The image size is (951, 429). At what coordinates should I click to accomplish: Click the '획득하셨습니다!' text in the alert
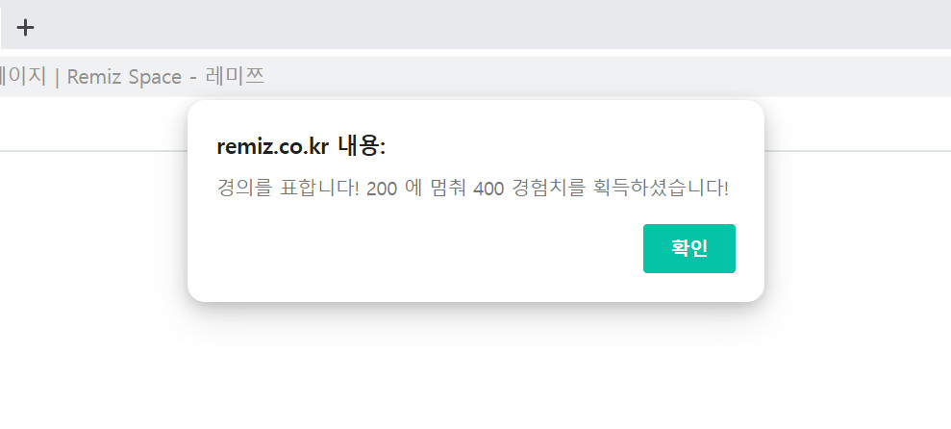662,189
